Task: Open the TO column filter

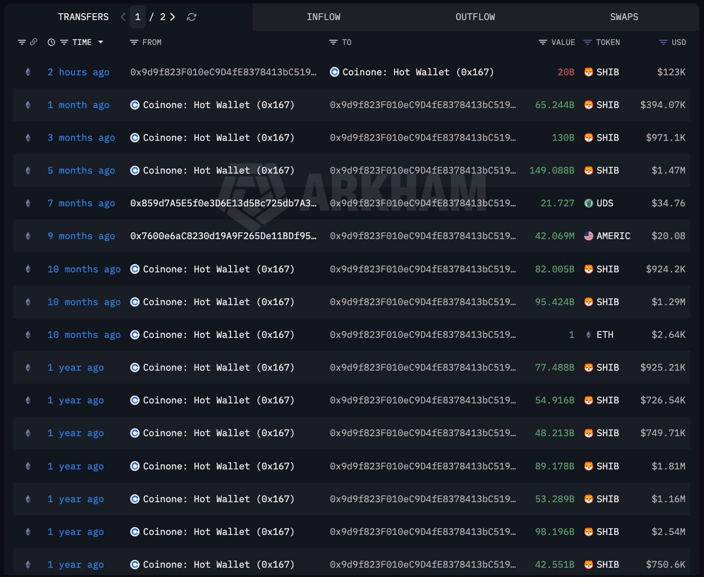Action: click(x=333, y=43)
